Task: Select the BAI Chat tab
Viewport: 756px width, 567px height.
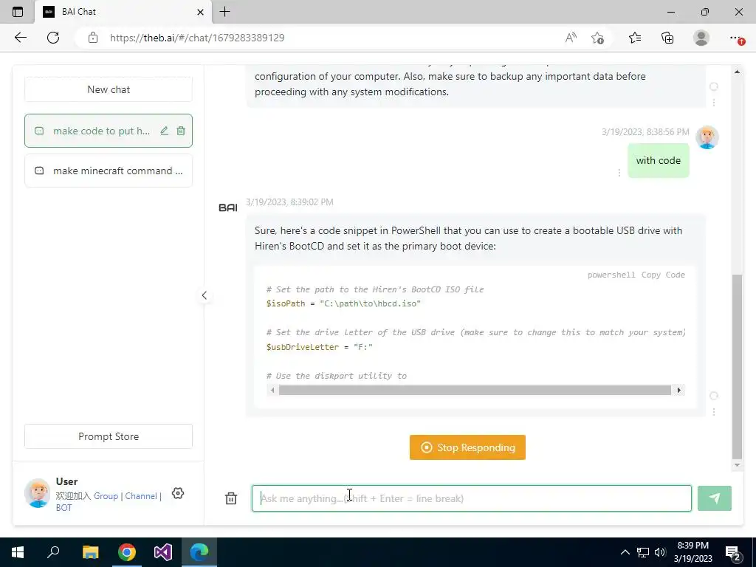Action: [x=123, y=12]
